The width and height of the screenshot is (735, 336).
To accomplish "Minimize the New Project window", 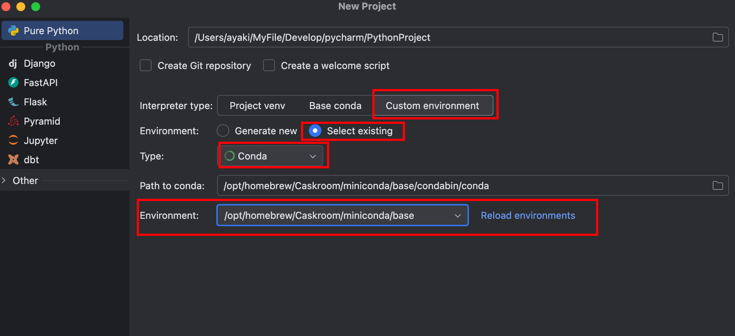I will pos(21,6).
